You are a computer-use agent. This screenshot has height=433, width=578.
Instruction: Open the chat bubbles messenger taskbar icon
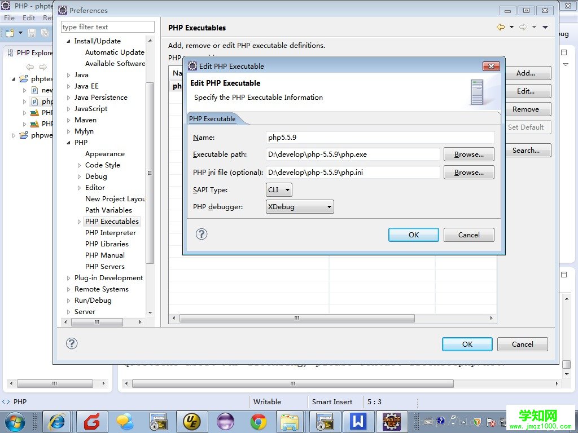click(125, 422)
